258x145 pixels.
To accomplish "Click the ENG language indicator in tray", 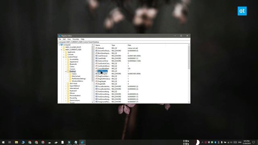I will tap(240, 142).
